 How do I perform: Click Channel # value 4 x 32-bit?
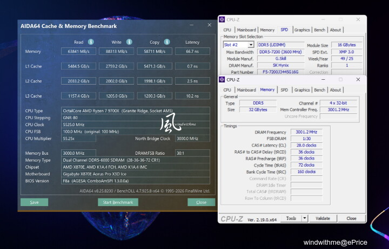[x=338, y=103]
